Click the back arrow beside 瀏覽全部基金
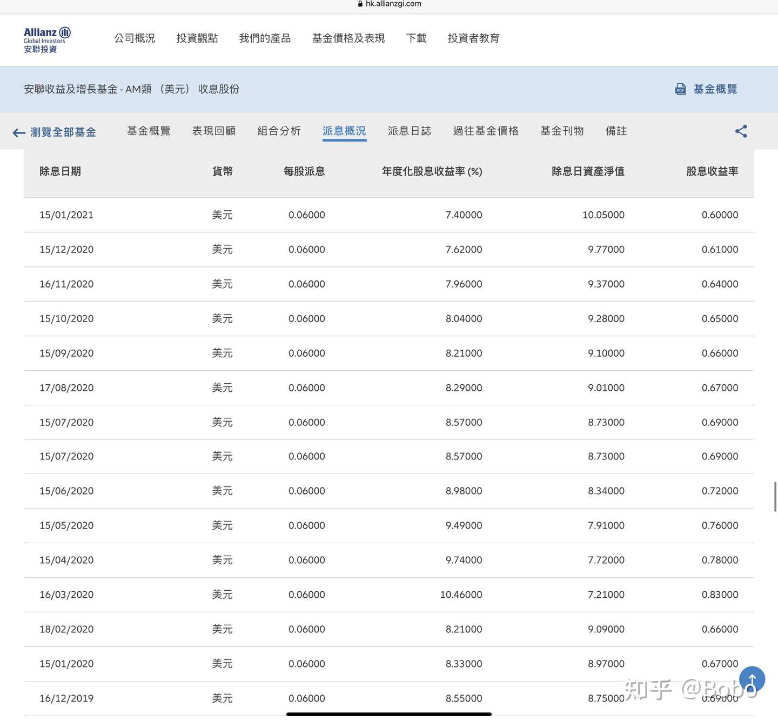The width and height of the screenshot is (778, 721). (19, 132)
